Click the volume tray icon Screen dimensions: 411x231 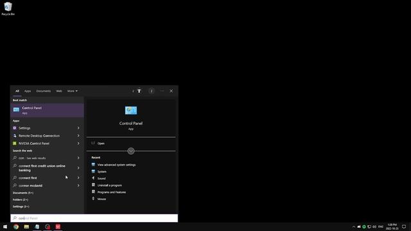click(x=374, y=227)
